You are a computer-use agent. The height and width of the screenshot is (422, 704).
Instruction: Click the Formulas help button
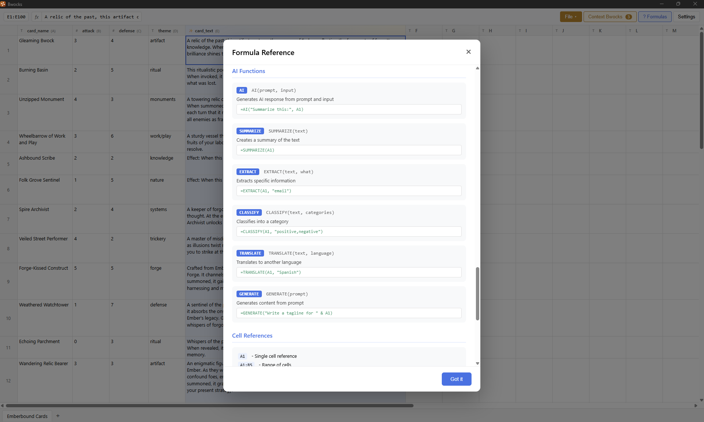654,17
